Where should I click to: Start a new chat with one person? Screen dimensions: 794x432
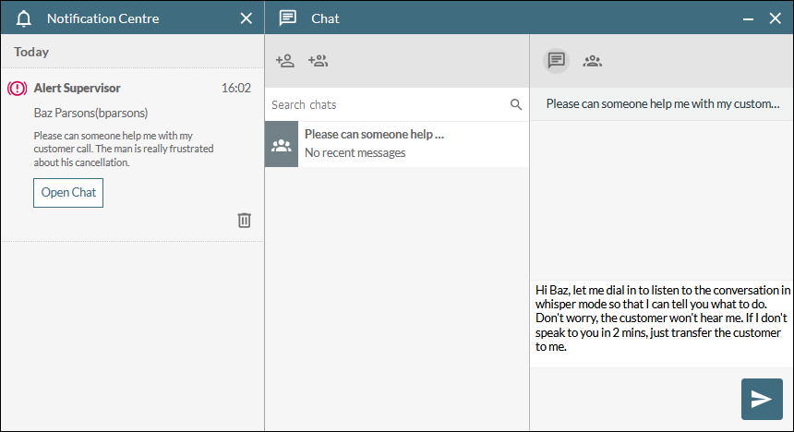(285, 61)
